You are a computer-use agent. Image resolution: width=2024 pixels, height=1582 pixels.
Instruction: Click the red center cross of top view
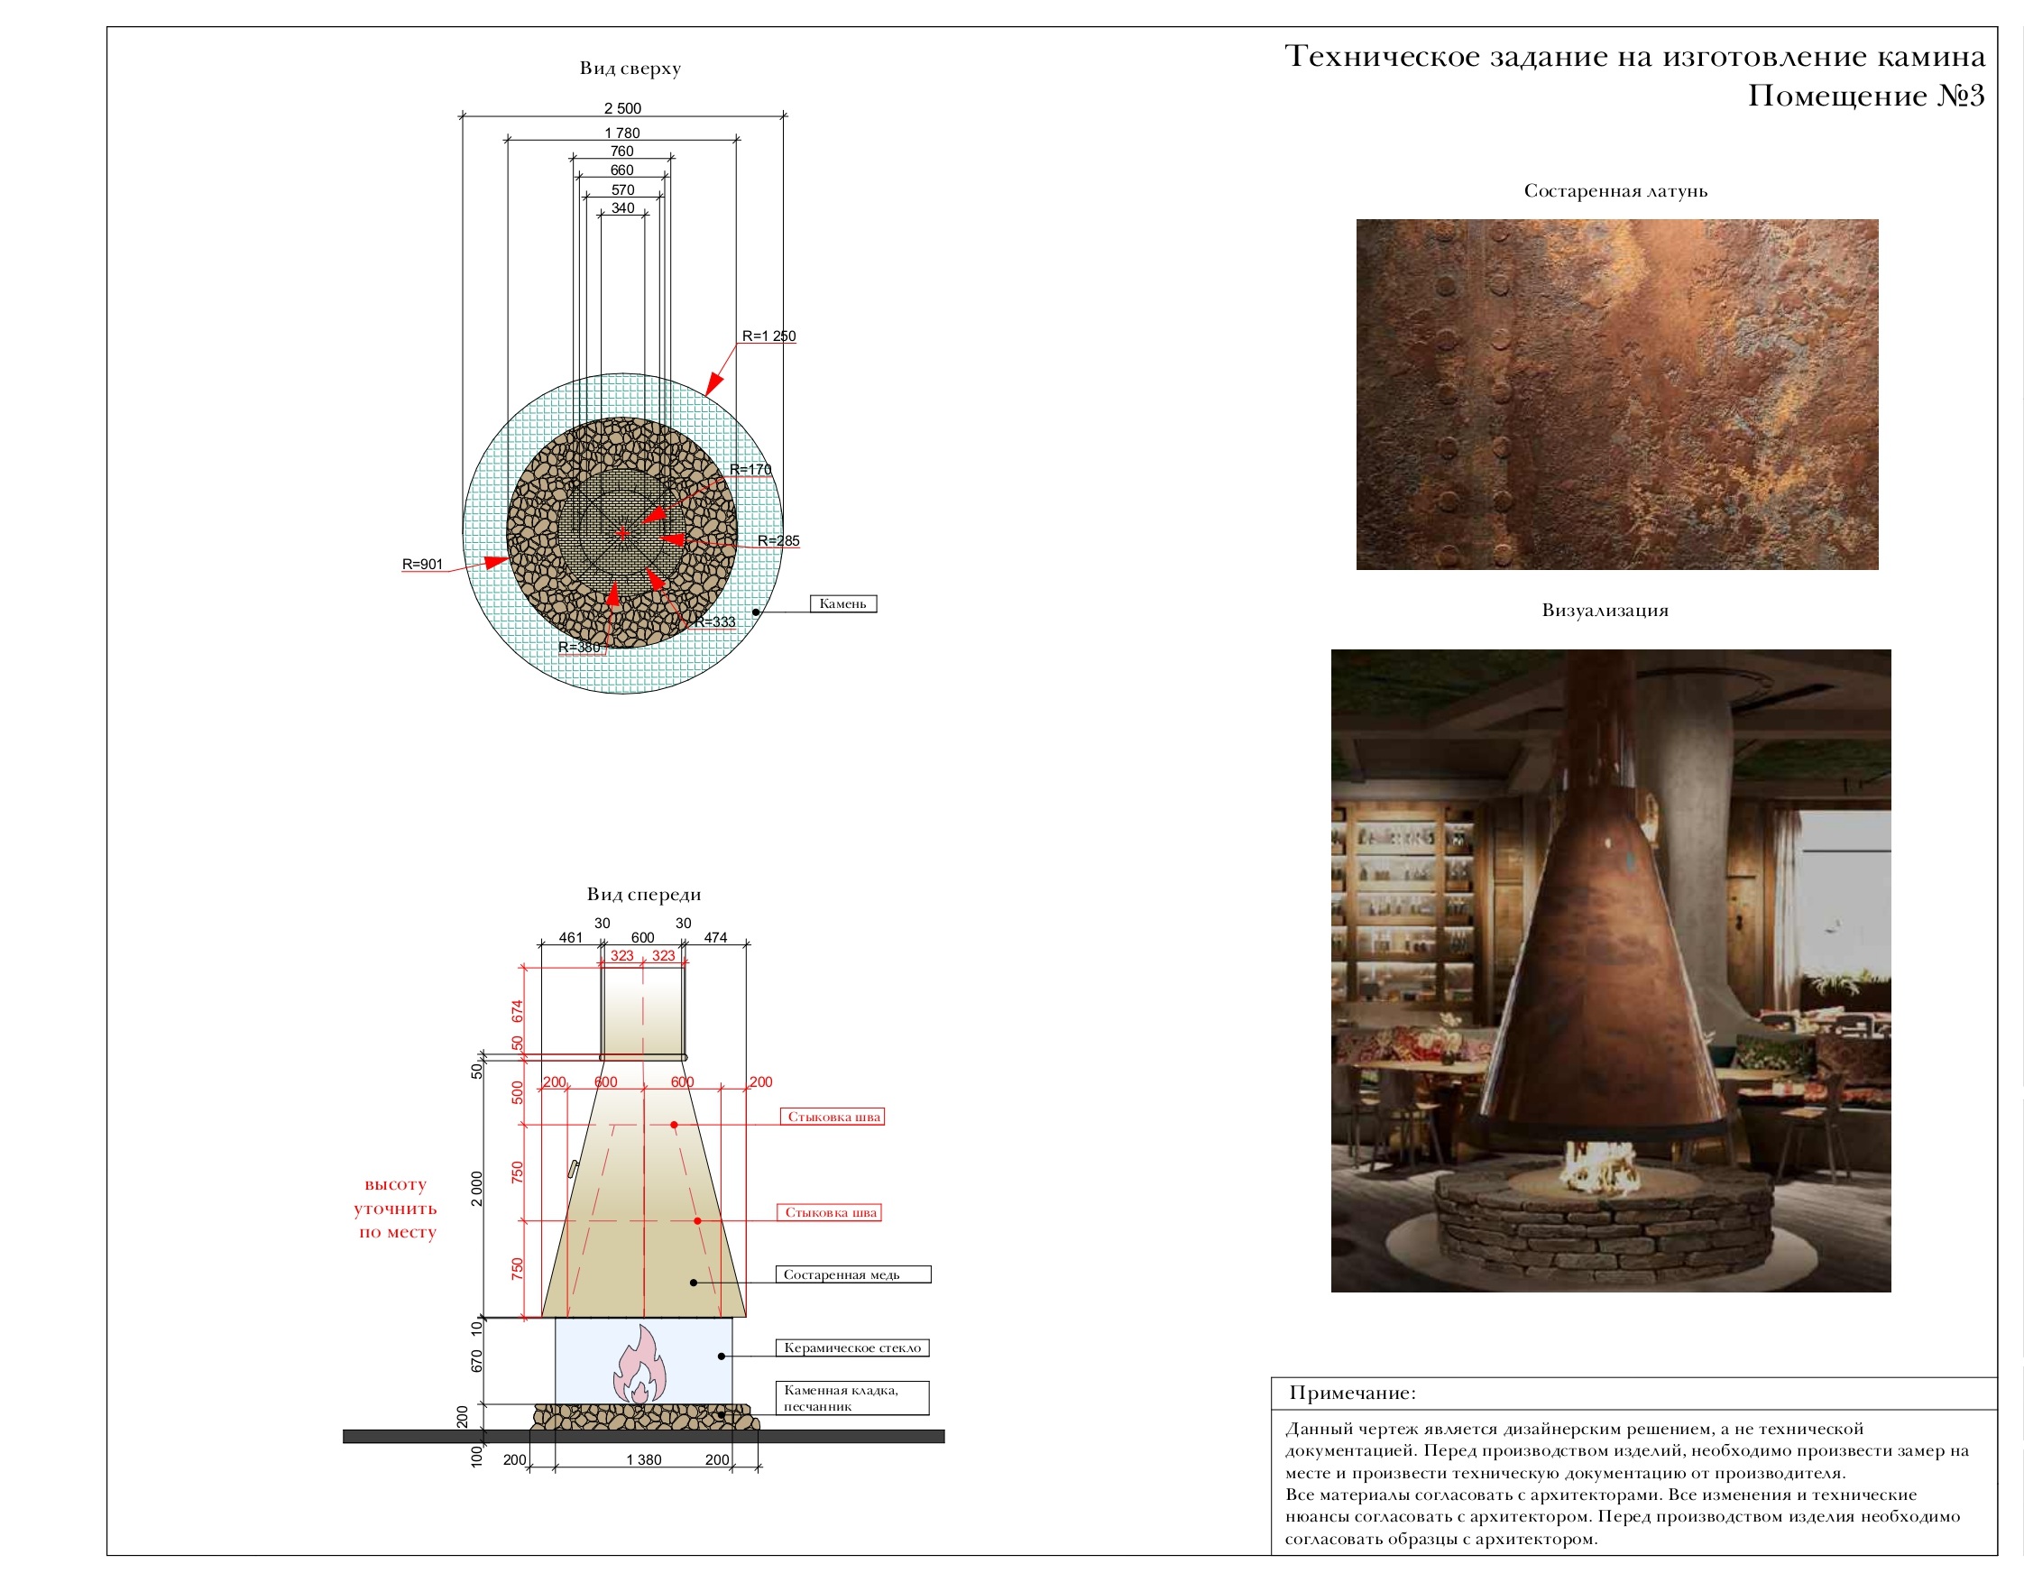622,533
